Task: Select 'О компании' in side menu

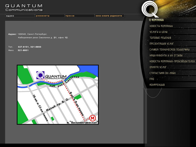Action: [x=156, y=20]
